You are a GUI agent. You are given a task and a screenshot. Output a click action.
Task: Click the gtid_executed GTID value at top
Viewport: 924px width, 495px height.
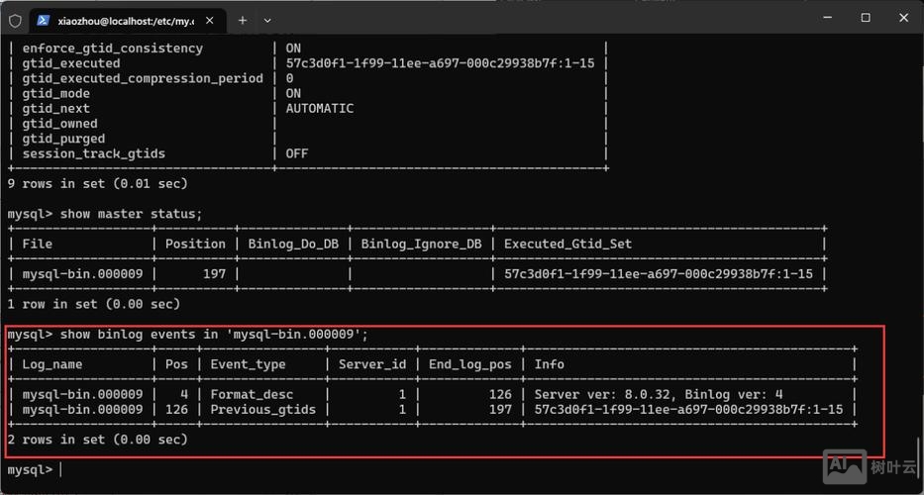[440, 63]
